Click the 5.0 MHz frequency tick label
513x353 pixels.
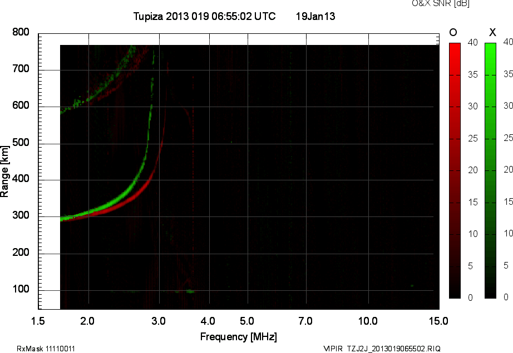[x=246, y=321]
